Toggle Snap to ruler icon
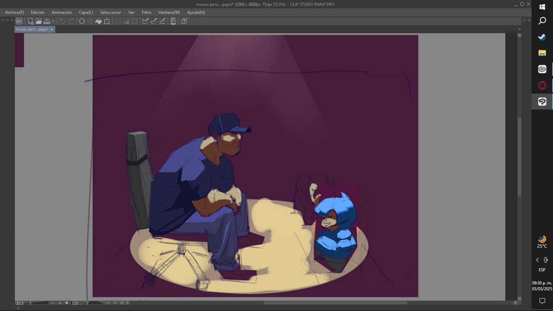 pyautogui.click(x=145, y=21)
